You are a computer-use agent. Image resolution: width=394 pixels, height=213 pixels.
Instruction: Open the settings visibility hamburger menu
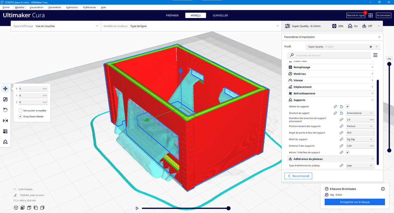[x=375, y=55]
